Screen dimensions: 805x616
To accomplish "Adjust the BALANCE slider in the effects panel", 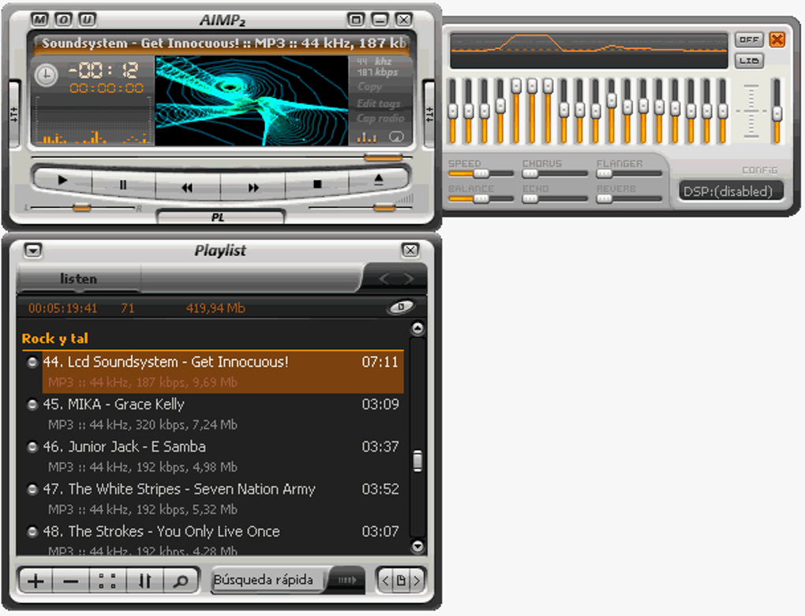I will pos(481,199).
